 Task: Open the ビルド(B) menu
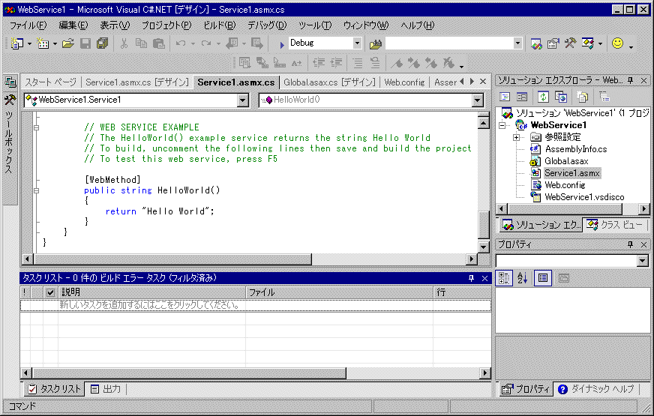pos(220,25)
